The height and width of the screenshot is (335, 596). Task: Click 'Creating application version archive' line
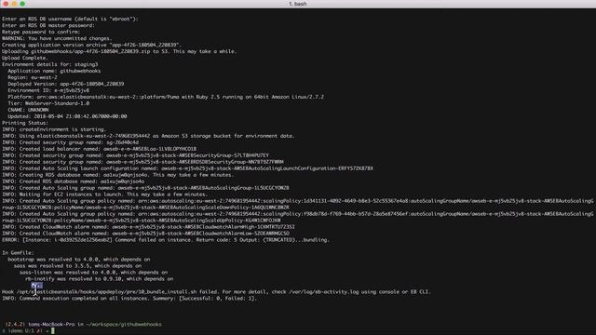[91, 45]
